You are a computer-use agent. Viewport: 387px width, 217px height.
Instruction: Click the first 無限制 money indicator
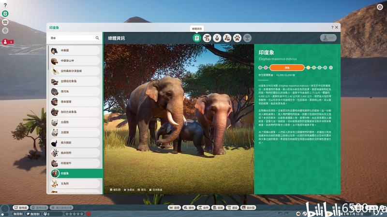click(x=18, y=214)
